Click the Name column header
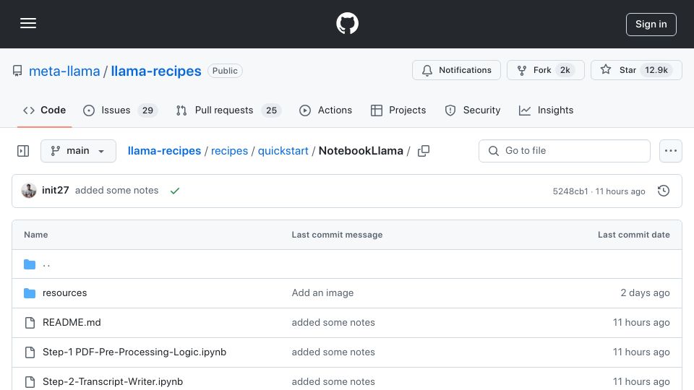Image resolution: width=694 pixels, height=390 pixels. 36,235
